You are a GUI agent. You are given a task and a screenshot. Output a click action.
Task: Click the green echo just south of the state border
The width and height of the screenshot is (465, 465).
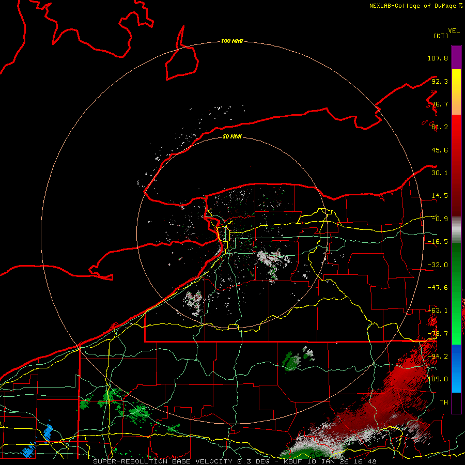[291, 361]
